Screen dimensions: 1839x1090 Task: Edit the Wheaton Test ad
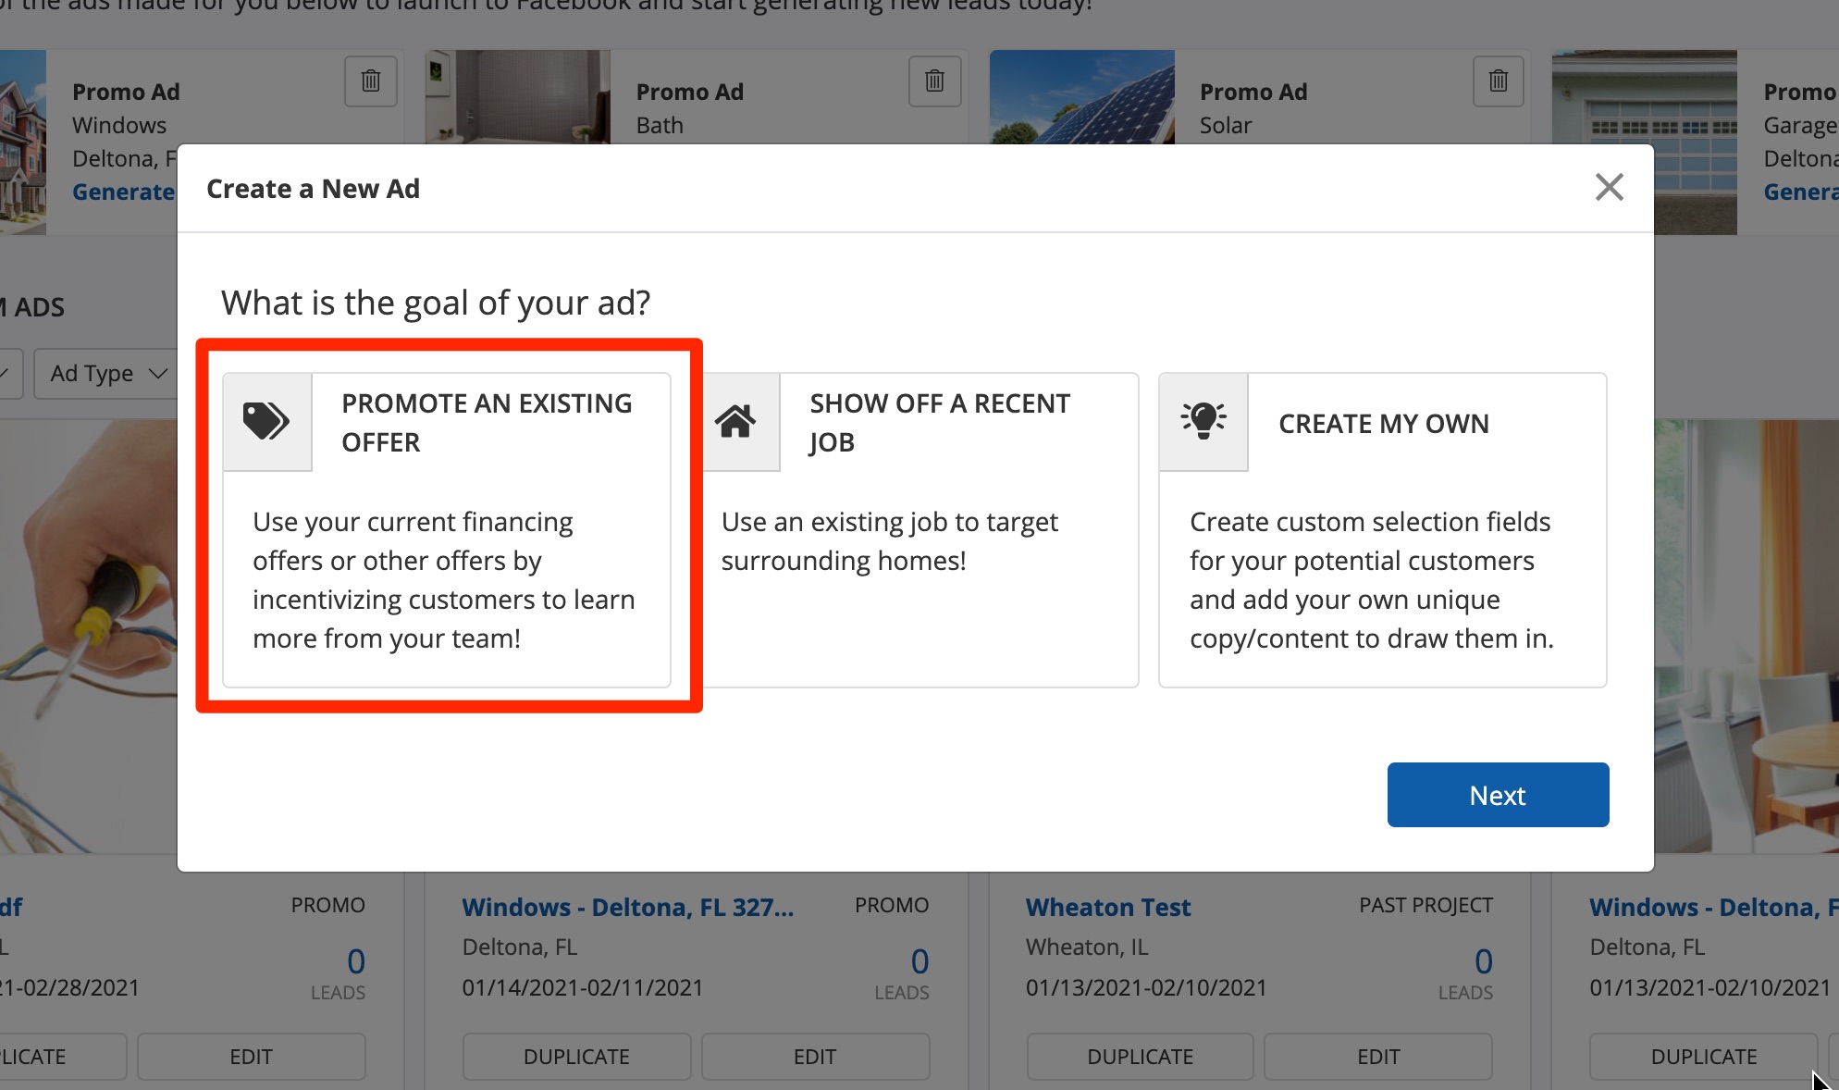point(1377,1057)
